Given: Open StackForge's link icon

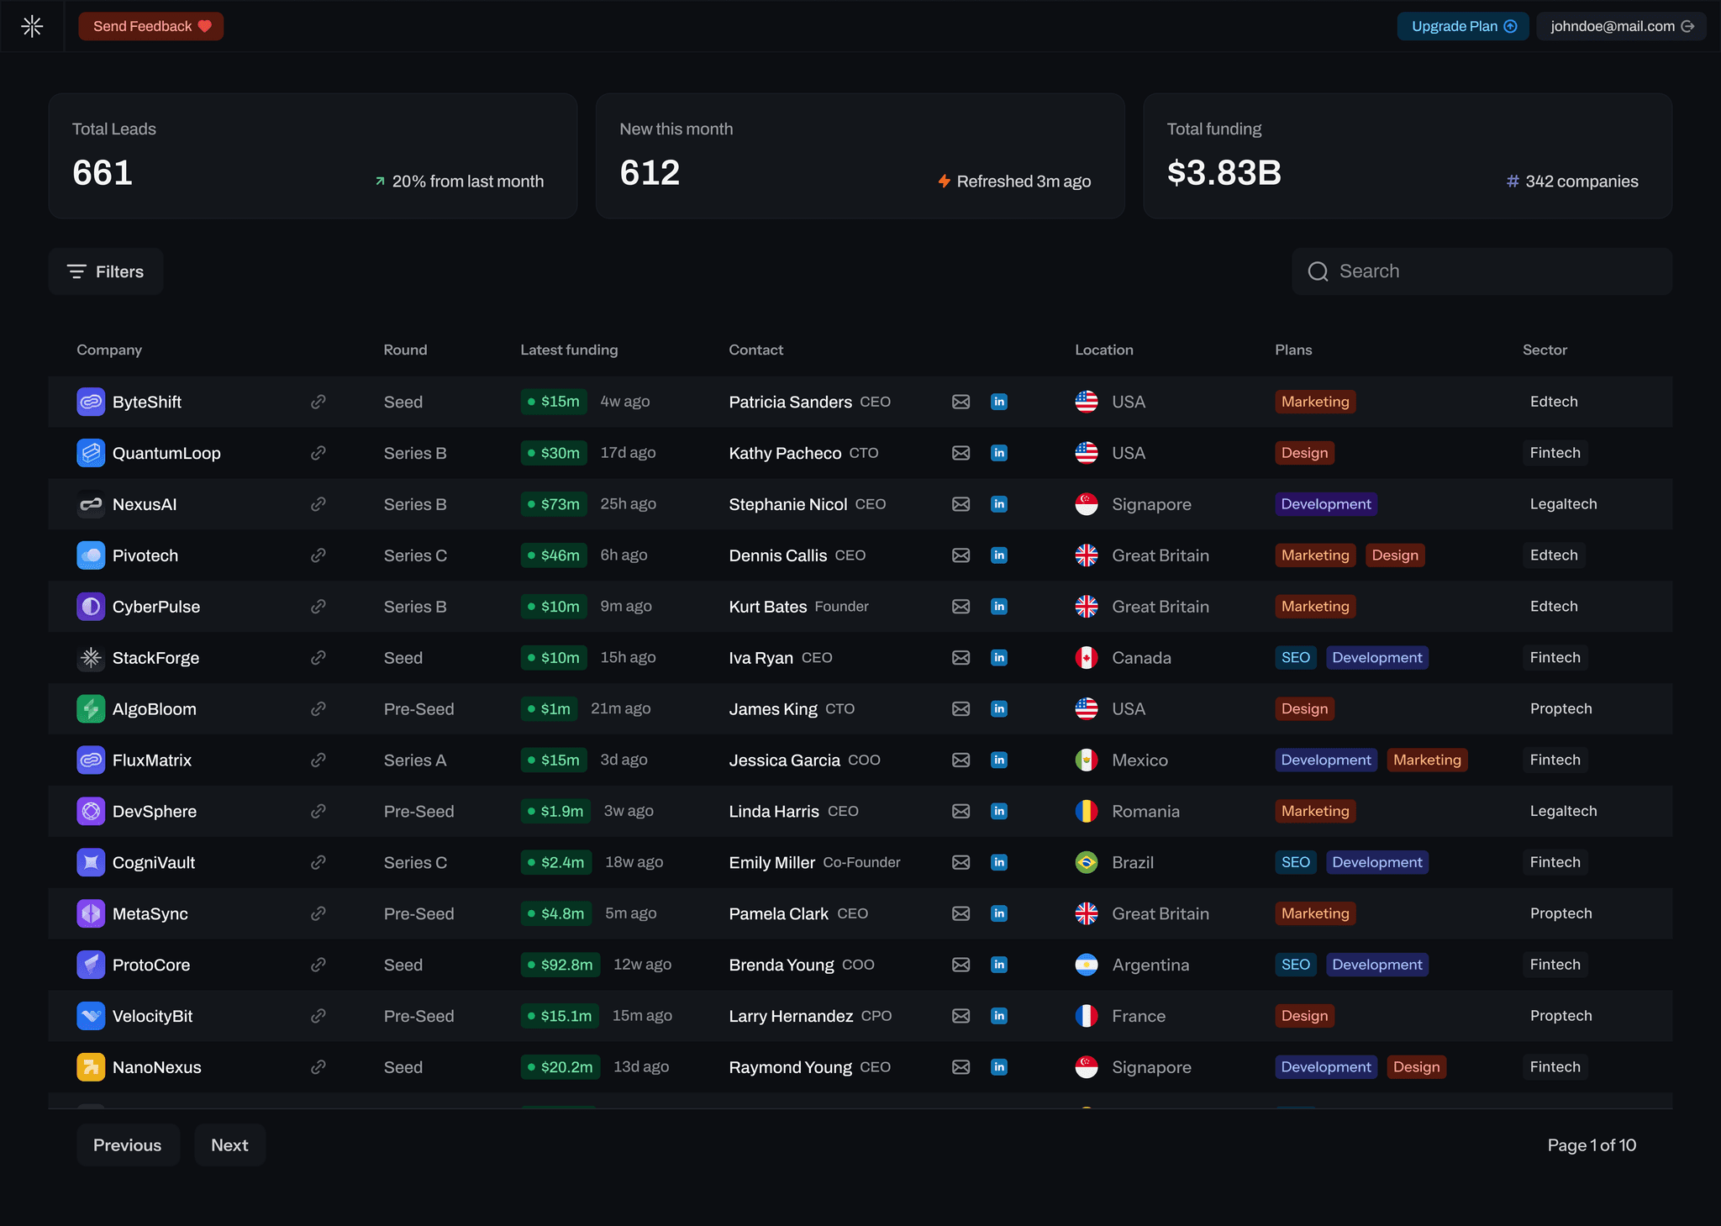Looking at the screenshot, I should point(318,658).
